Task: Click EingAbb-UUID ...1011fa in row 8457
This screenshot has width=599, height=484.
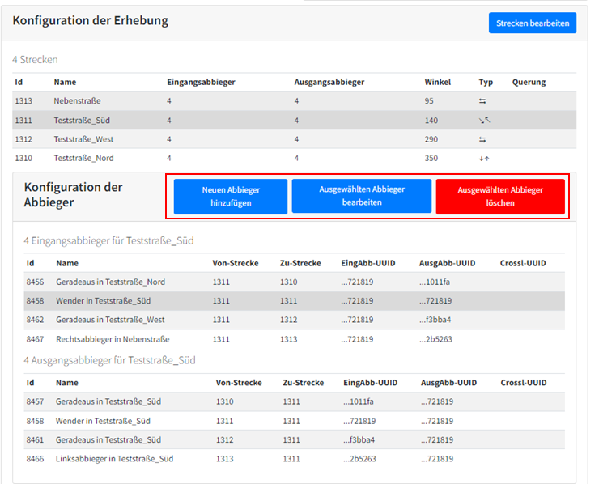Action: 359,401
